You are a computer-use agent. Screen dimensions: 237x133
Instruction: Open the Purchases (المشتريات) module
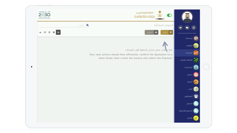click(196, 67)
